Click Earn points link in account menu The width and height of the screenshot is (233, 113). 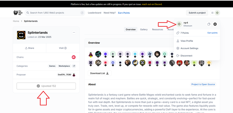[x=212, y=33]
